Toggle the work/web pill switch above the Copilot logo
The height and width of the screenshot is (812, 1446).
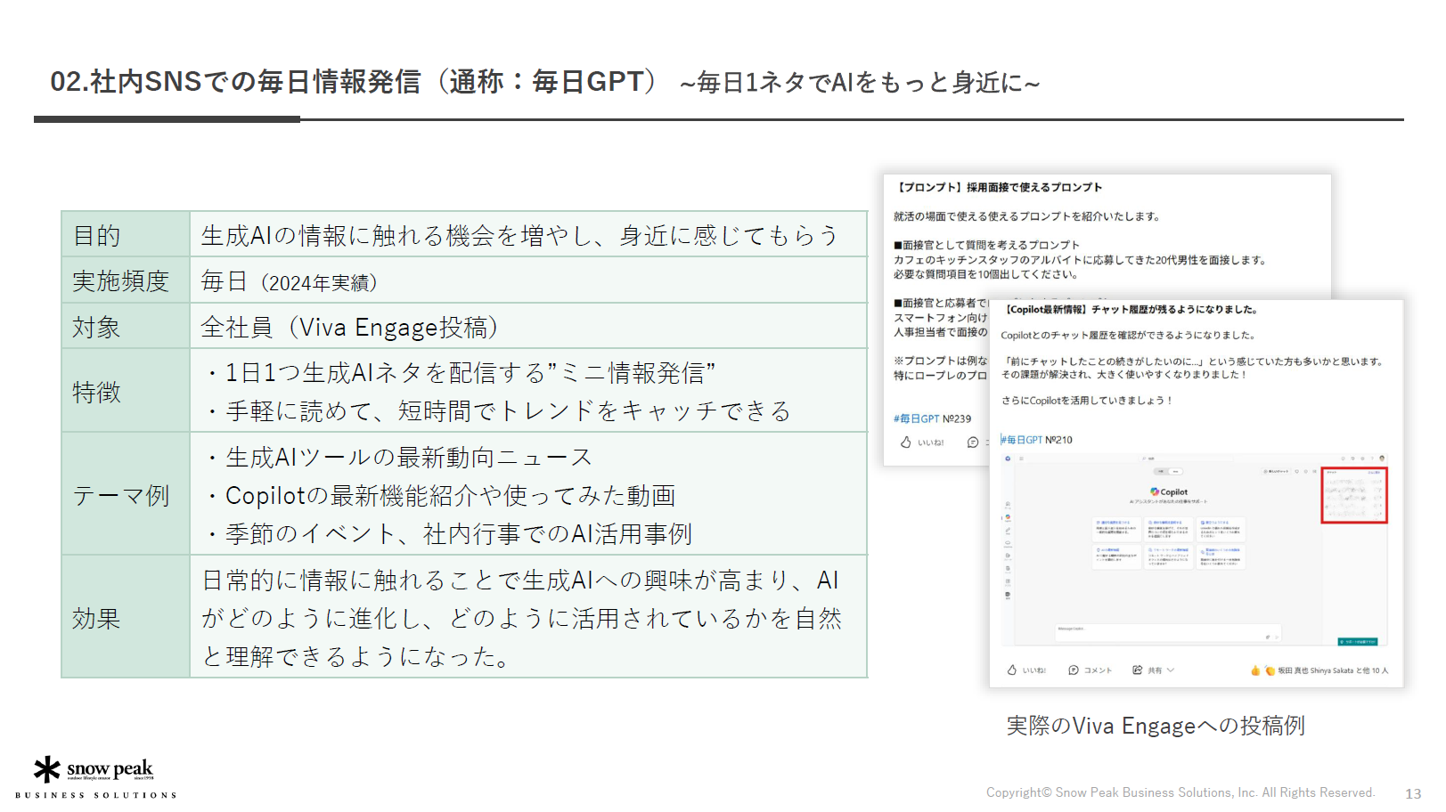tap(1167, 471)
